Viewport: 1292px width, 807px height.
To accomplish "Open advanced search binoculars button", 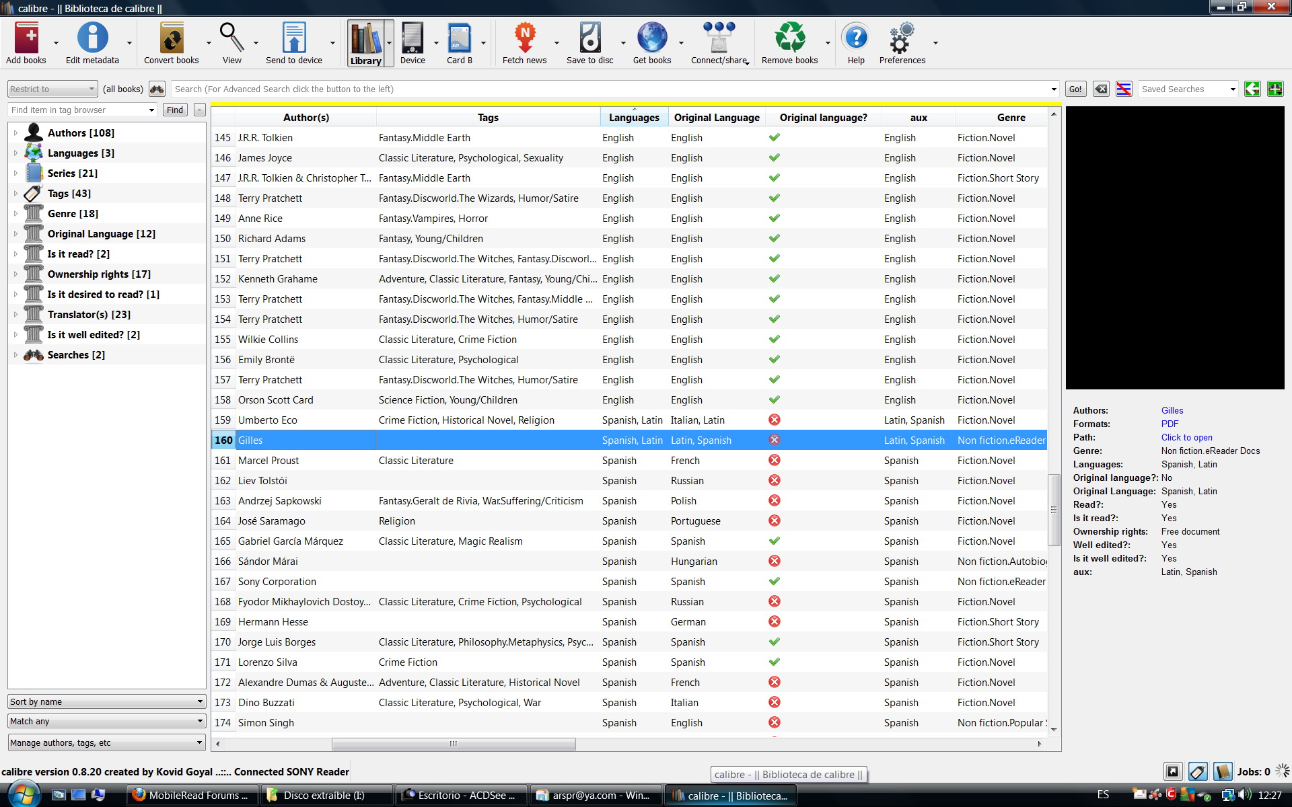I will (x=157, y=89).
